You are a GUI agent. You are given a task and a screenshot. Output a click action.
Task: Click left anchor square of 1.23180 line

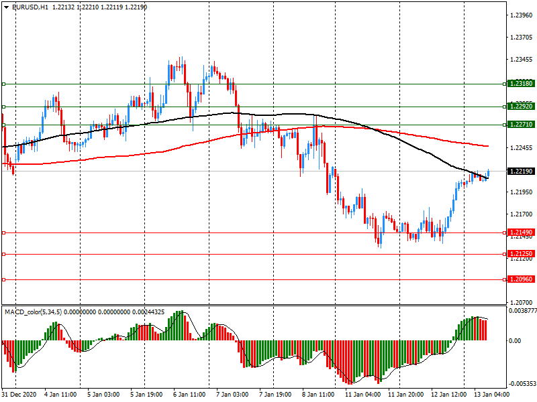[x=3, y=84]
